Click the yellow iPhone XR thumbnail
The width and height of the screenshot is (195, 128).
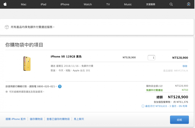tap(27, 64)
